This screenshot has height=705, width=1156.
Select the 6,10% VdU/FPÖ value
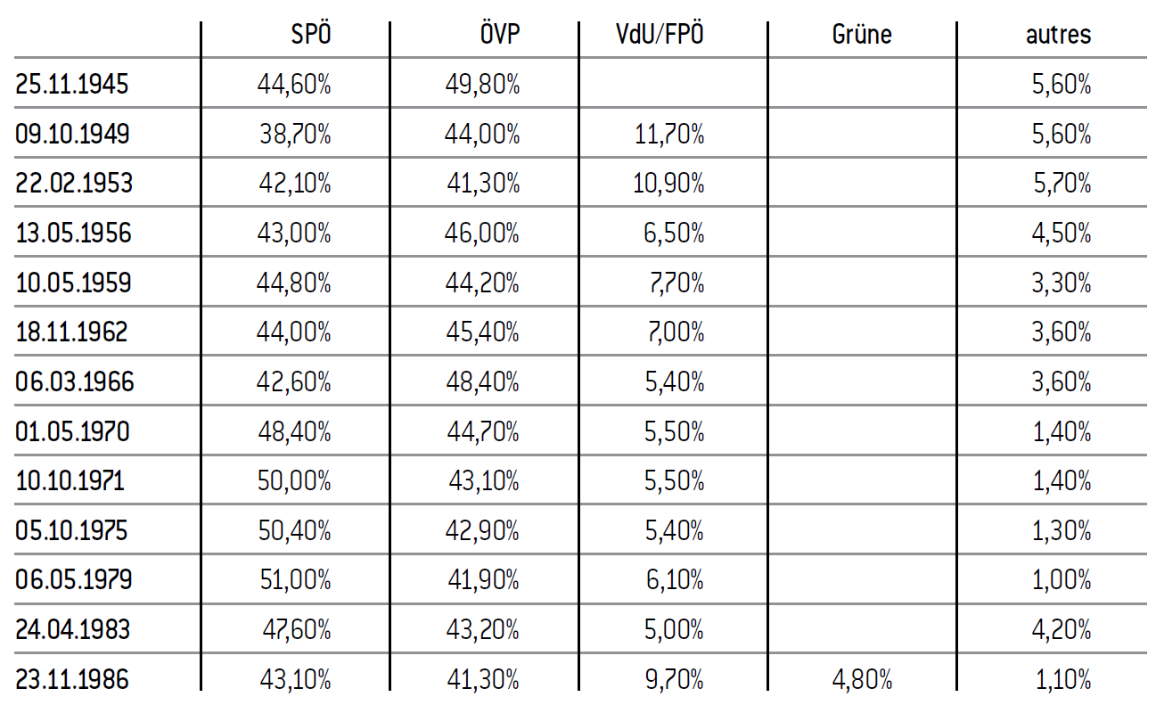(676, 580)
